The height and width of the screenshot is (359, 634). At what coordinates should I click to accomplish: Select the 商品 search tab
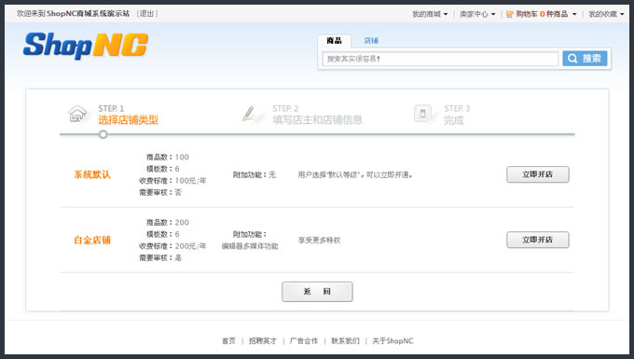[334, 40]
